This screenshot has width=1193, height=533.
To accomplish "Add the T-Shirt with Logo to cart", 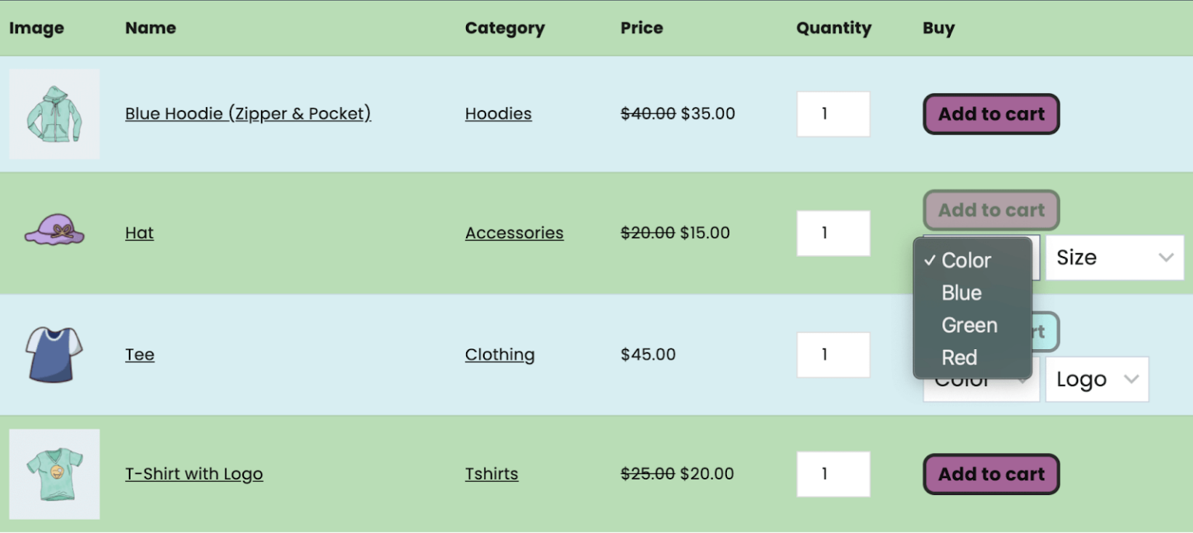I will [x=990, y=474].
